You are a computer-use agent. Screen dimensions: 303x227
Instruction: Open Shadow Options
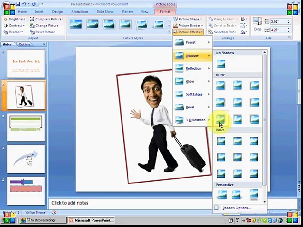pos(236,208)
